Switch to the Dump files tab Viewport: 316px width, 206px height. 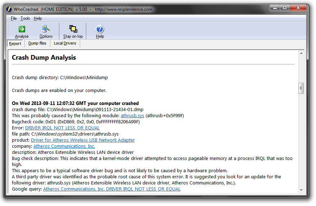(x=37, y=44)
